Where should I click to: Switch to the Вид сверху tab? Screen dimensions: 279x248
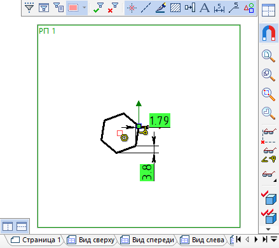(x=92, y=240)
